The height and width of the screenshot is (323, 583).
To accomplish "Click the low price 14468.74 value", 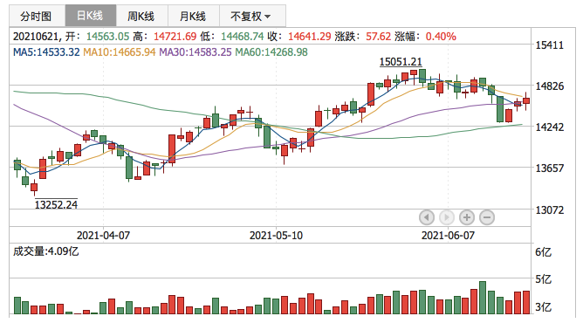I will (242, 37).
